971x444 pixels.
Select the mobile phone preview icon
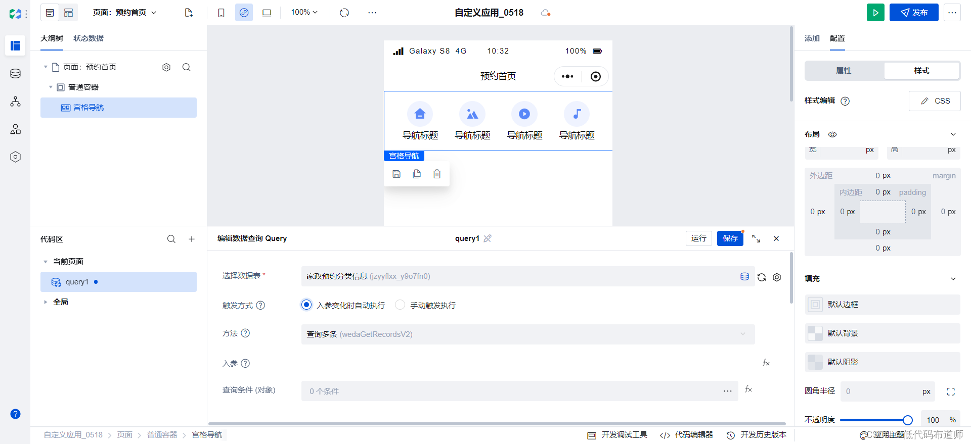(221, 13)
